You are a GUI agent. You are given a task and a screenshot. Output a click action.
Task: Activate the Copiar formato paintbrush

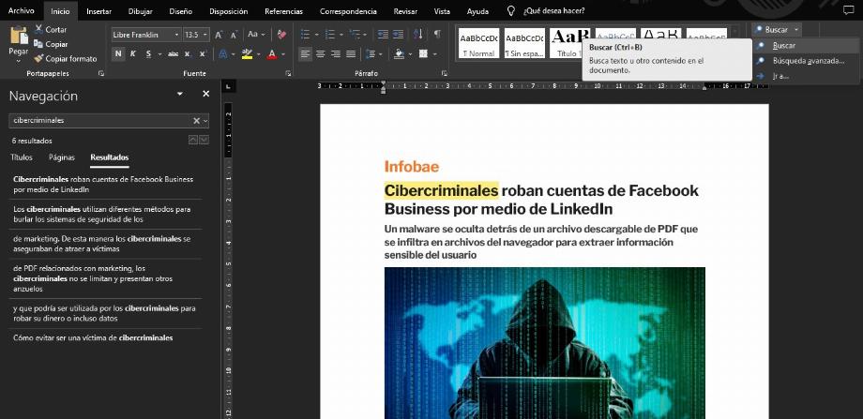(x=65, y=58)
